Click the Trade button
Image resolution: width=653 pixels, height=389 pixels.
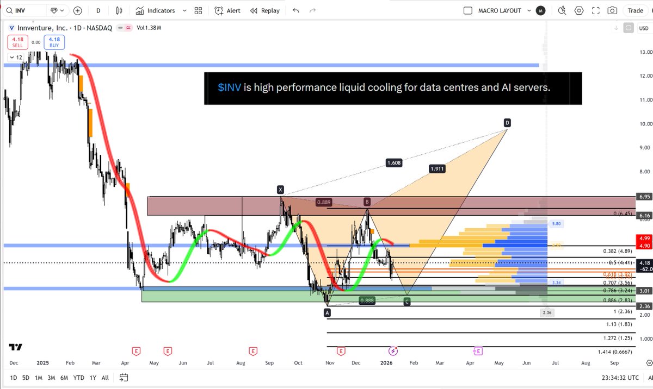635,10
